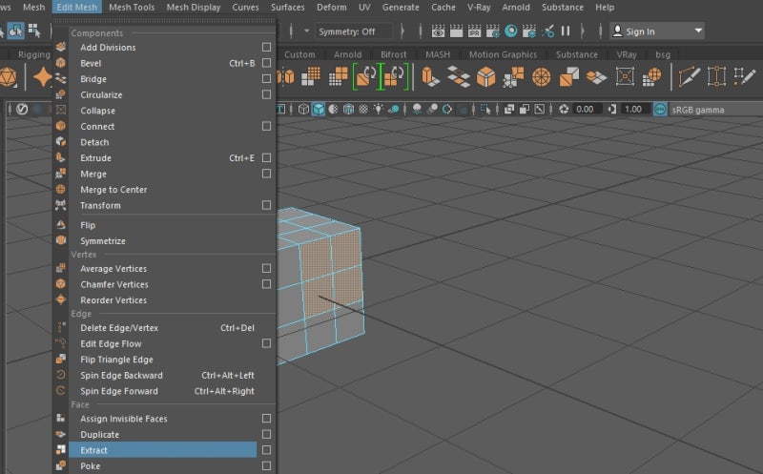The image size is (763, 474).
Task: Open the Mesh Tools menu
Action: point(132,8)
